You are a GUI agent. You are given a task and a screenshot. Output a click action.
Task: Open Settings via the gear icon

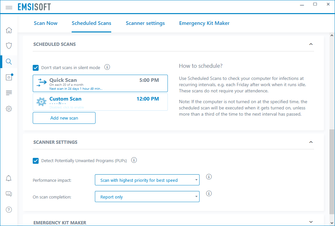pos(9,108)
